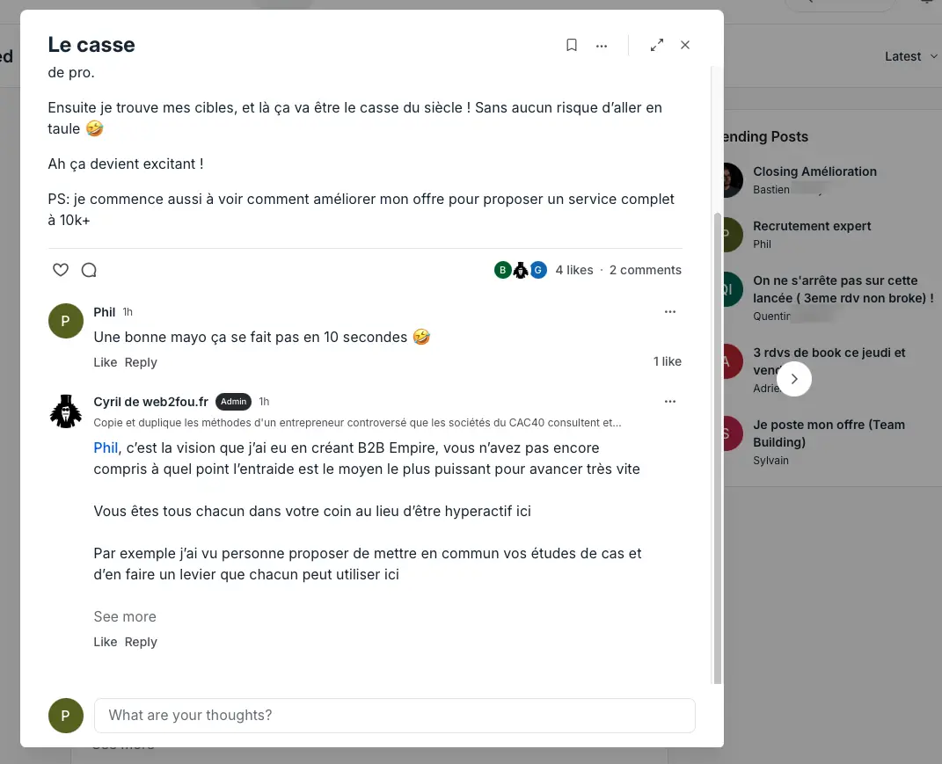Open options menu for Phil's comment
This screenshot has height=764, width=942.
[x=670, y=312]
